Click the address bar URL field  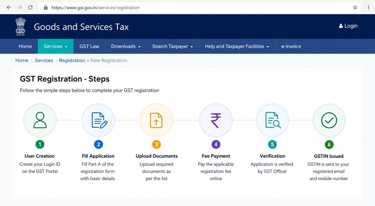point(200,8)
